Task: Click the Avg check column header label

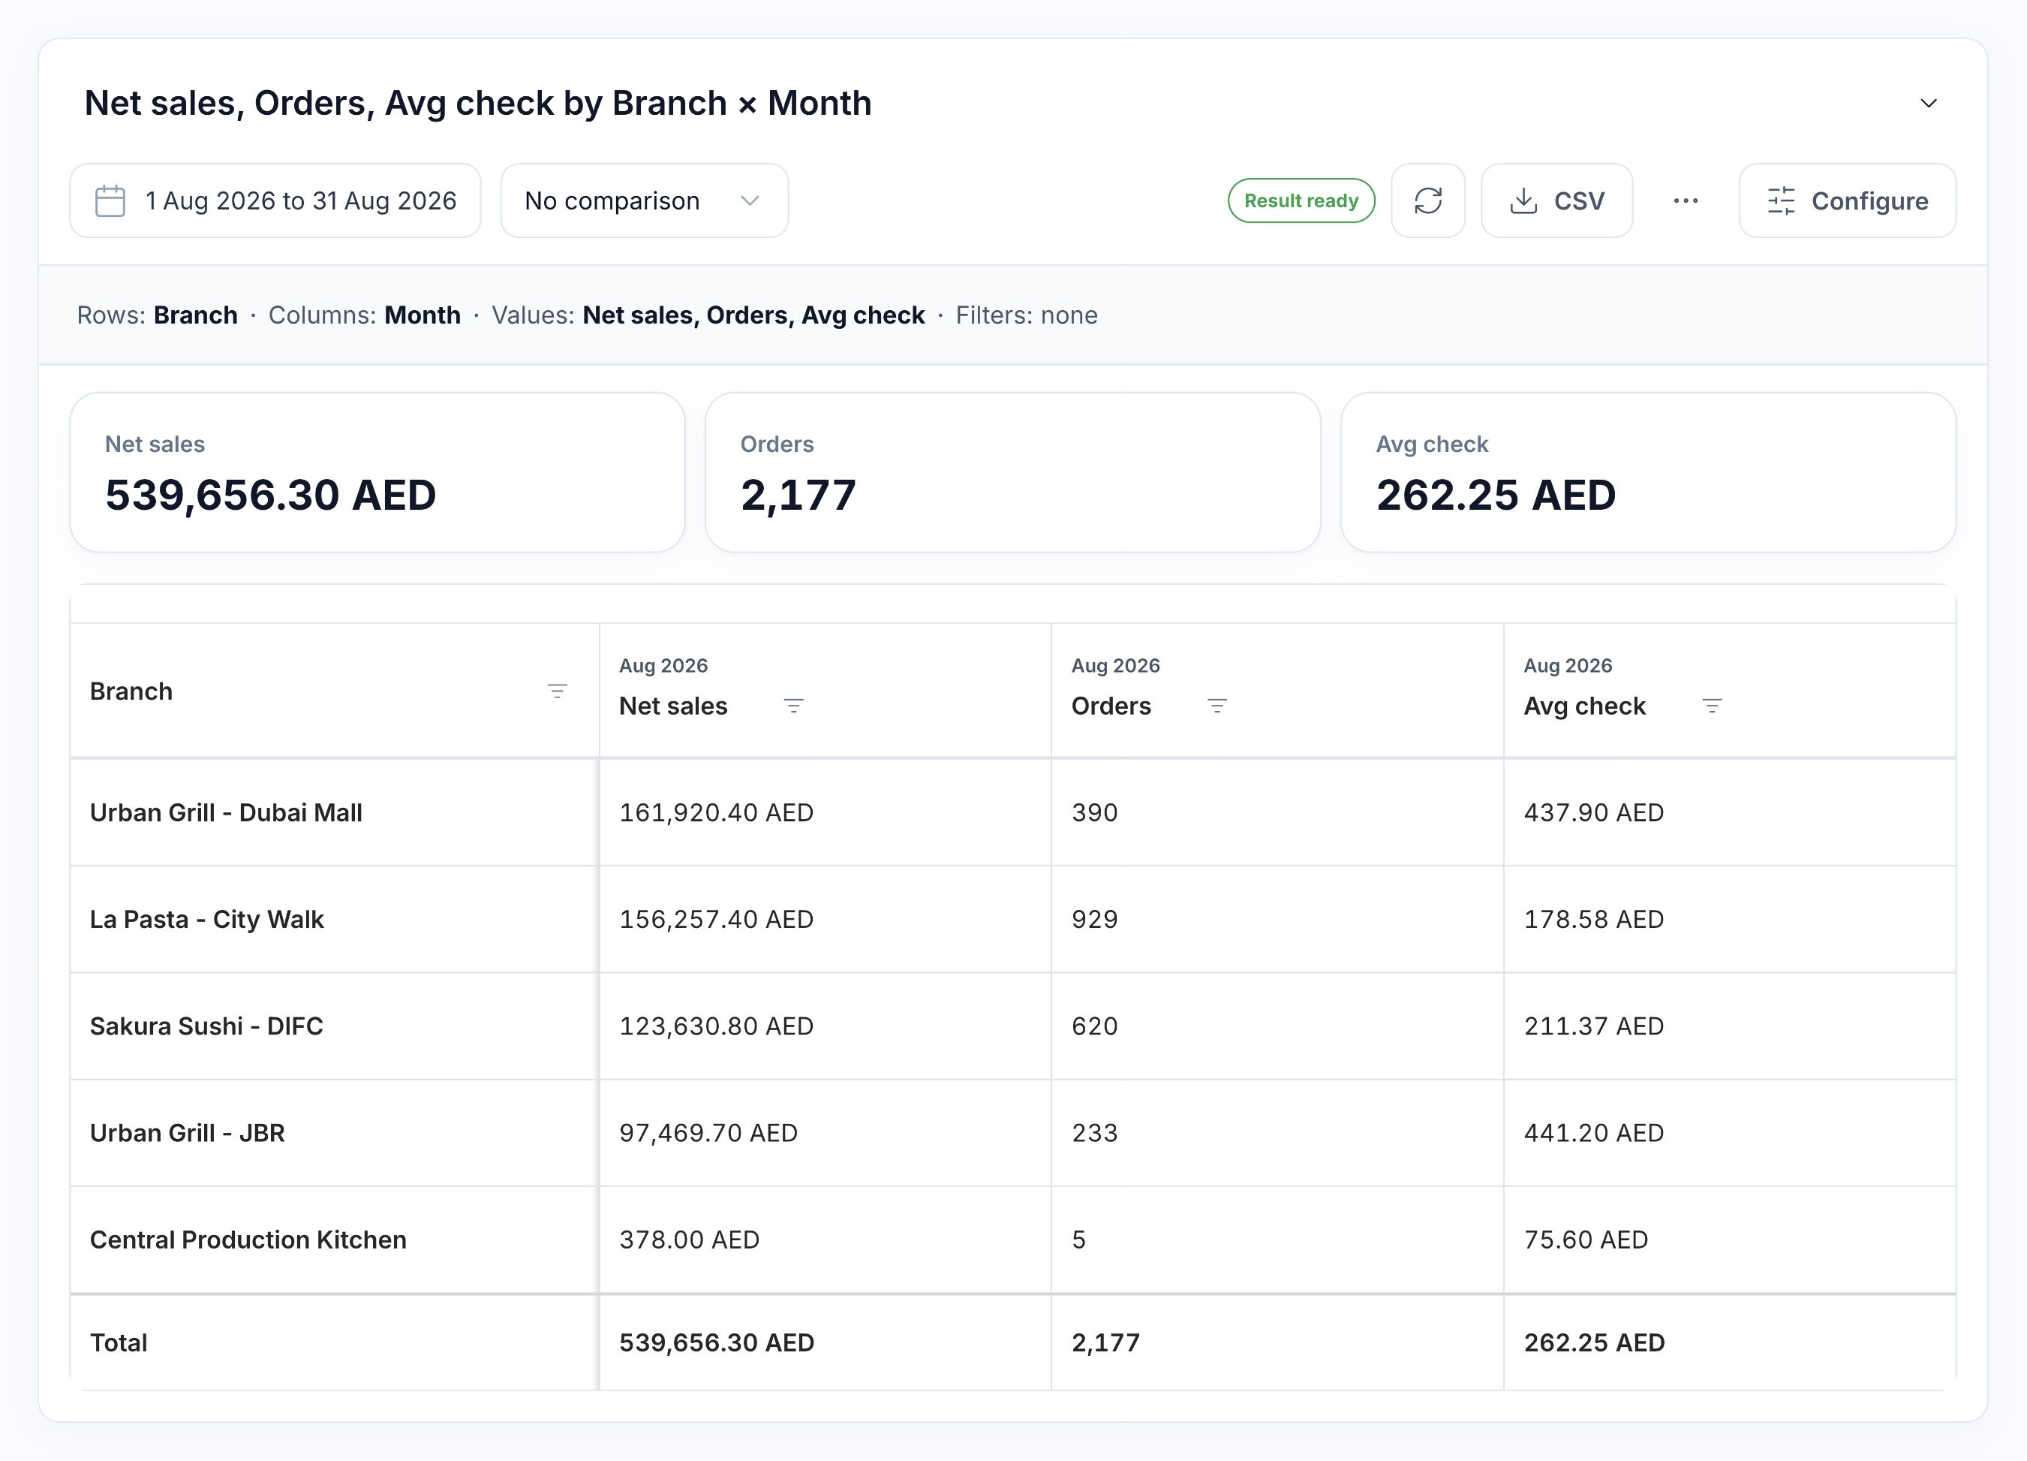Action: coord(1583,706)
